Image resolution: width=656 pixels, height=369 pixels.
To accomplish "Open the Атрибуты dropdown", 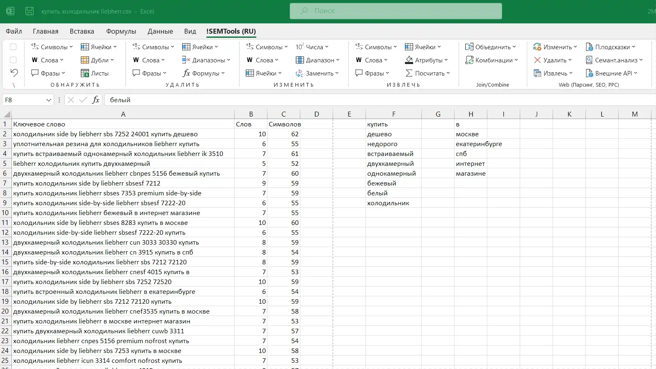I will tap(427, 60).
